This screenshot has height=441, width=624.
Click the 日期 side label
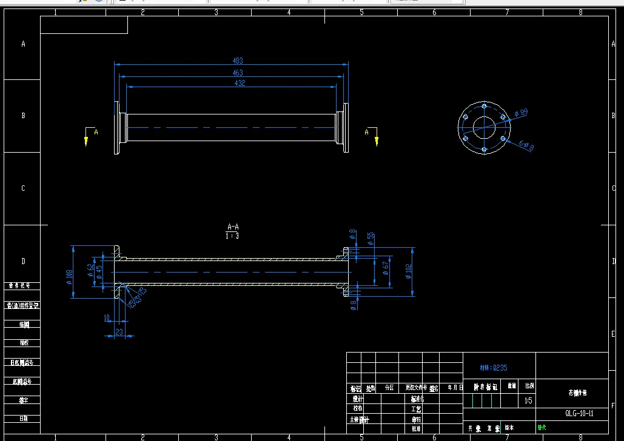click(24, 419)
